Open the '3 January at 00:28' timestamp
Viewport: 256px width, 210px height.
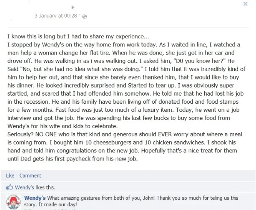click(x=56, y=16)
